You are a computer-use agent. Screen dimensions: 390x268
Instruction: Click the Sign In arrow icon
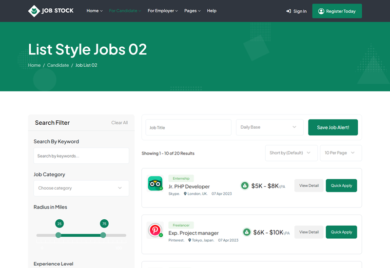tap(289, 11)
